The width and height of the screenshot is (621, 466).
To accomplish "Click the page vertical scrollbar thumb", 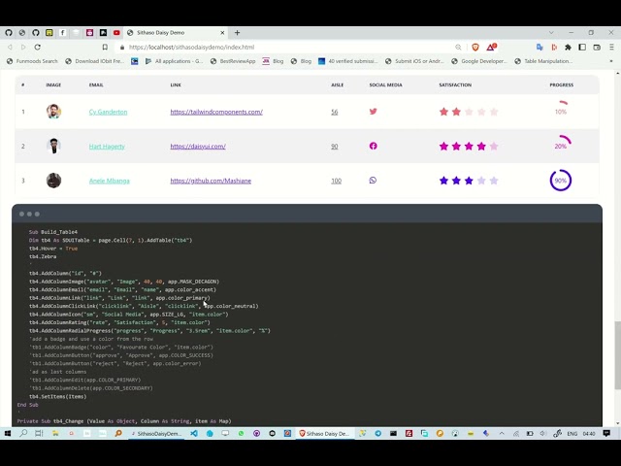I will pyautogui.click(x=617, y=354).
